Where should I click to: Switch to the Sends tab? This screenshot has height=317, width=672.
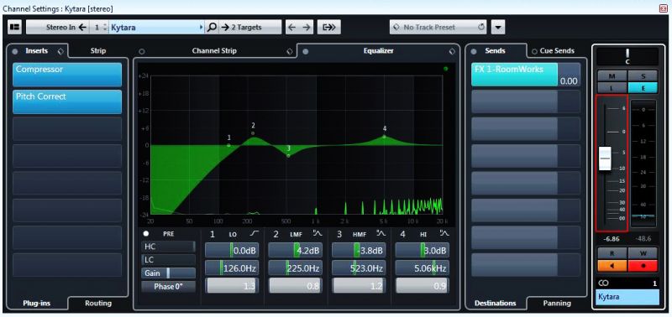point(495,51)
